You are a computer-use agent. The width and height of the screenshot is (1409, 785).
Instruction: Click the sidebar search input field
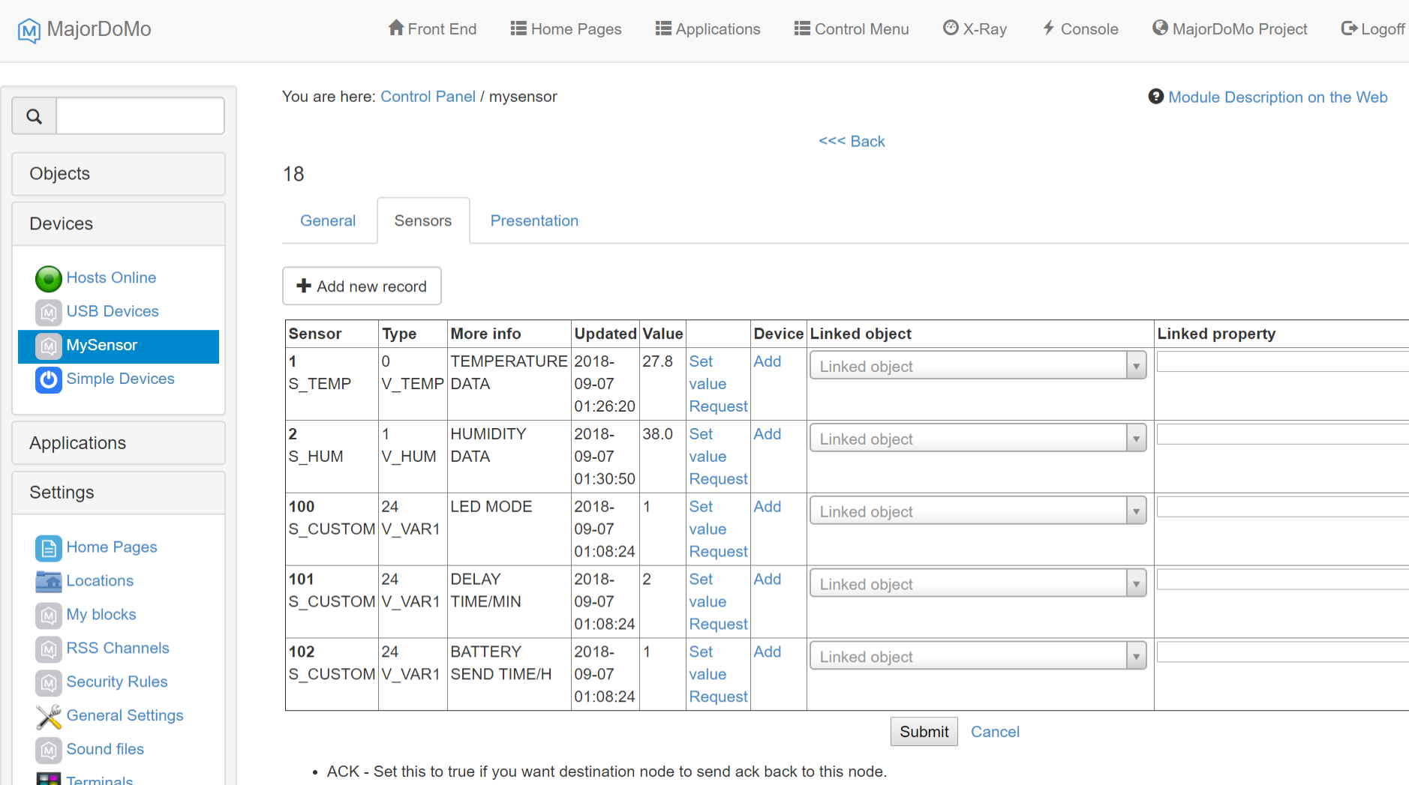coord(140,116)
